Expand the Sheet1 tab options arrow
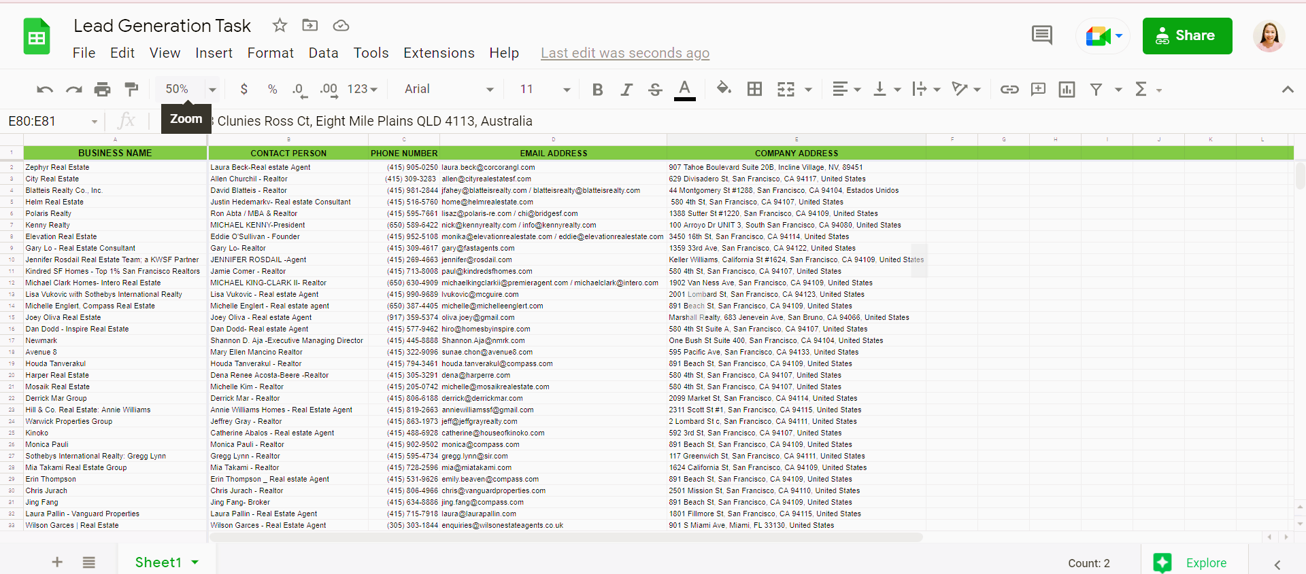Screen dimensions: 1306x574 click(195, 562)
